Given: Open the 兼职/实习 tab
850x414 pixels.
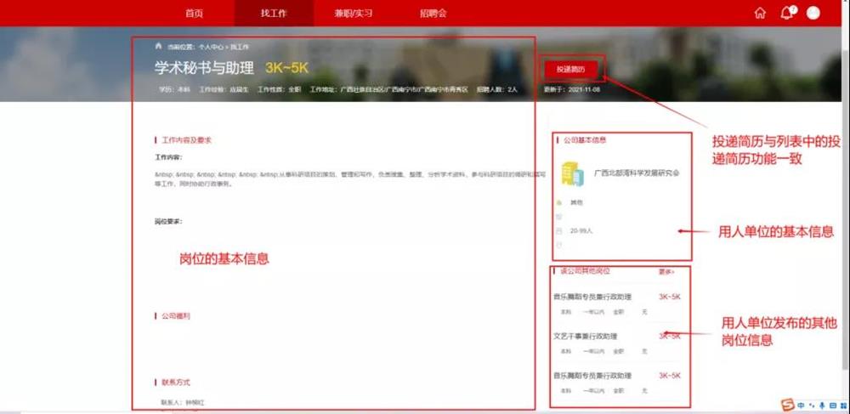Looking at the screenshot, I should (x=354, y=14).
